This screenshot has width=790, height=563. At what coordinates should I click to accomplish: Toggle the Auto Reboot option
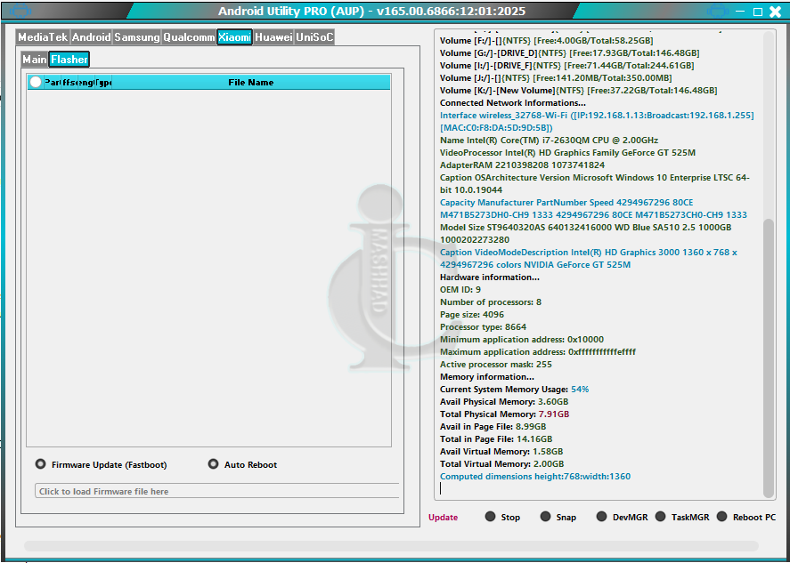(214, 464)
